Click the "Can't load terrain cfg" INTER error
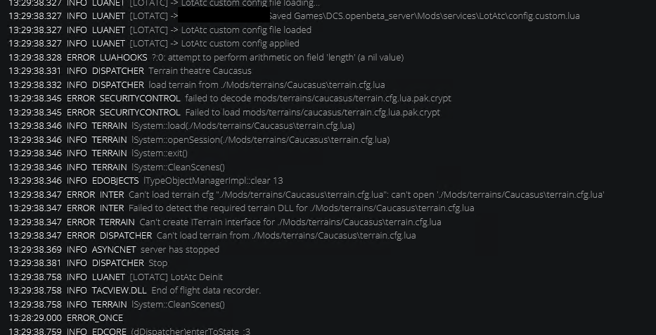Image resolution: width=656 pixels, height=335 pixels. [x=307, y=195]
